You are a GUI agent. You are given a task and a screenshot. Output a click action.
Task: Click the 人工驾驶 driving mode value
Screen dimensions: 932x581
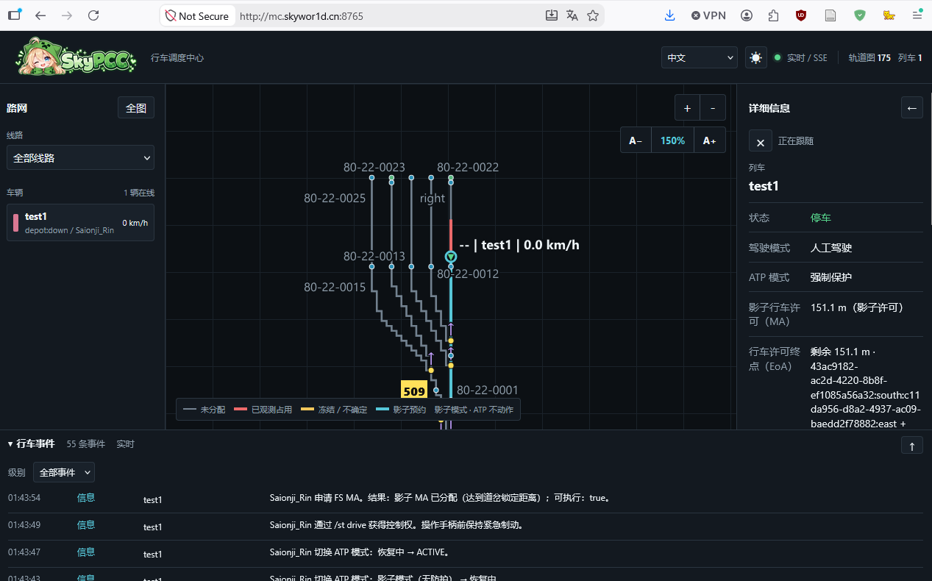(x=831, y=248)
